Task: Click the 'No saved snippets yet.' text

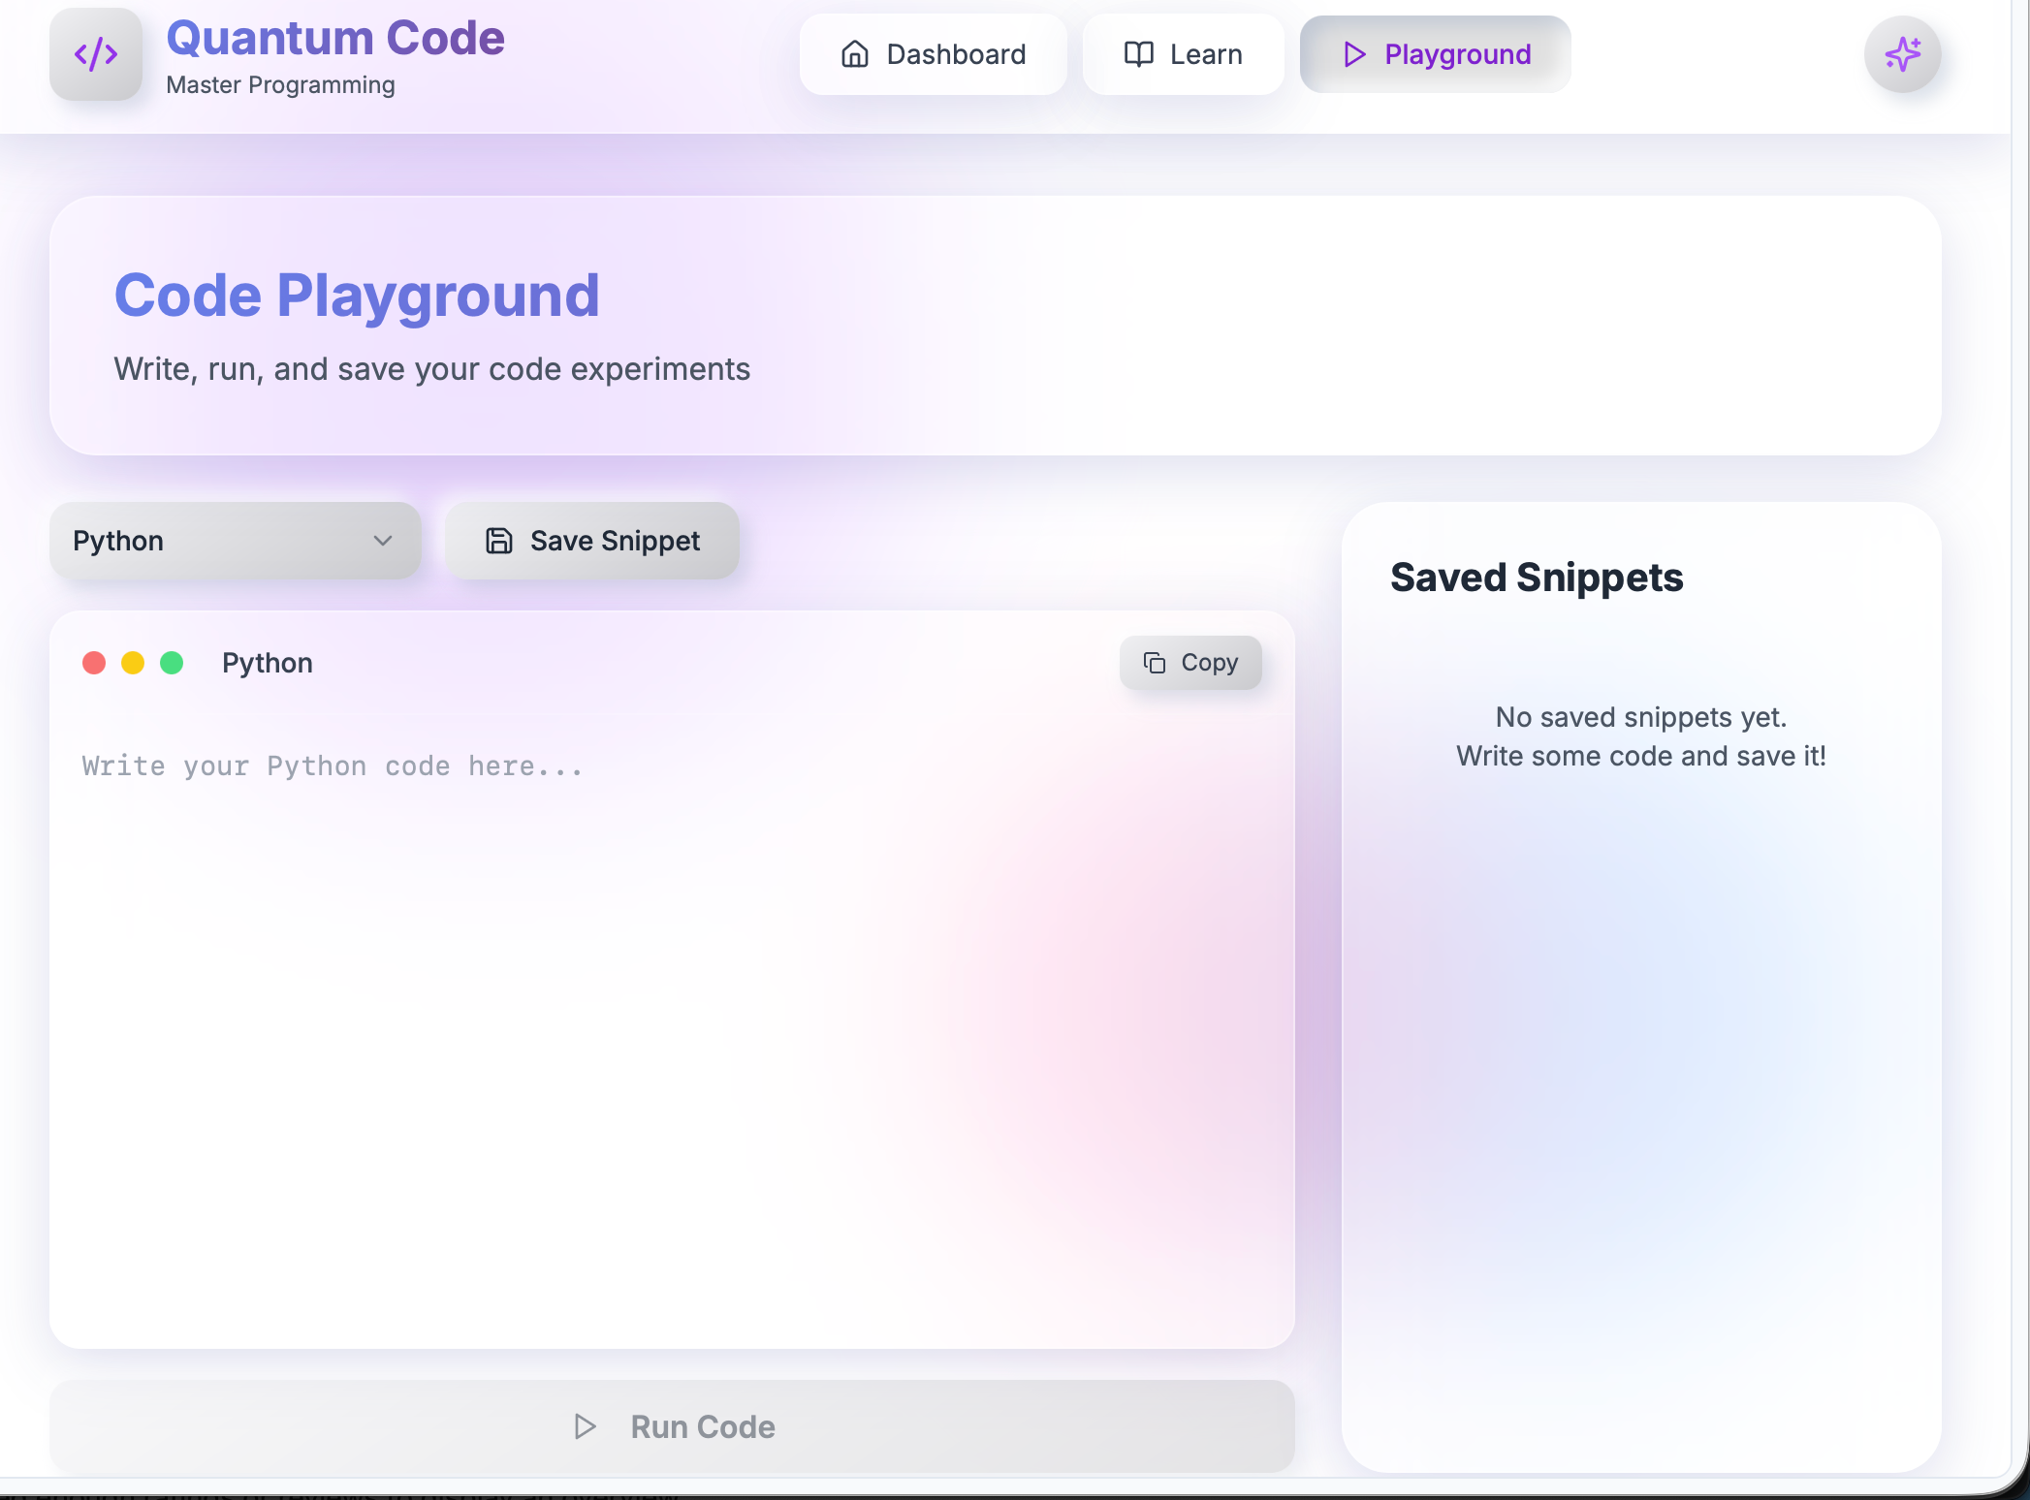Action: tap(1641, 717)
